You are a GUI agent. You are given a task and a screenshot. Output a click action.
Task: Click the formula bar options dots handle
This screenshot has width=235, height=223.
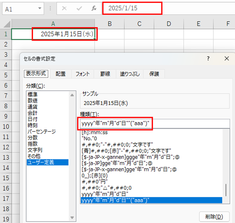click(50, 8)
